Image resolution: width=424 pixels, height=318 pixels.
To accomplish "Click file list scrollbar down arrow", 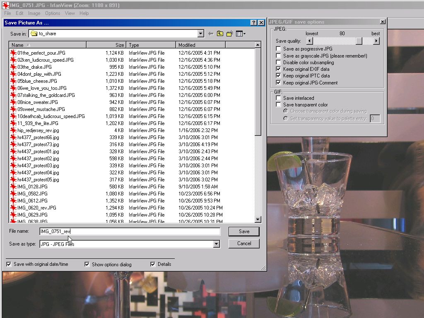I will click(x=258, y=219).
